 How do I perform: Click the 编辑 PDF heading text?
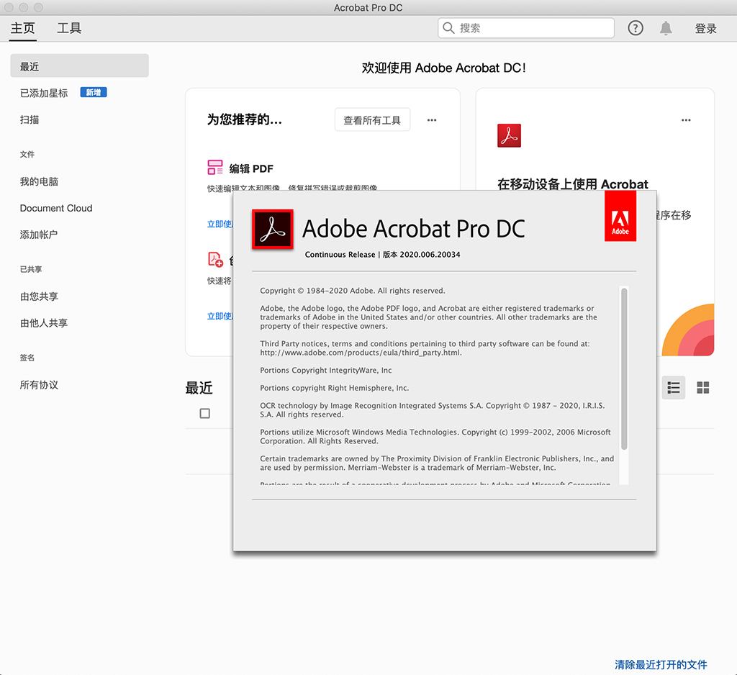tap(251, 168)
